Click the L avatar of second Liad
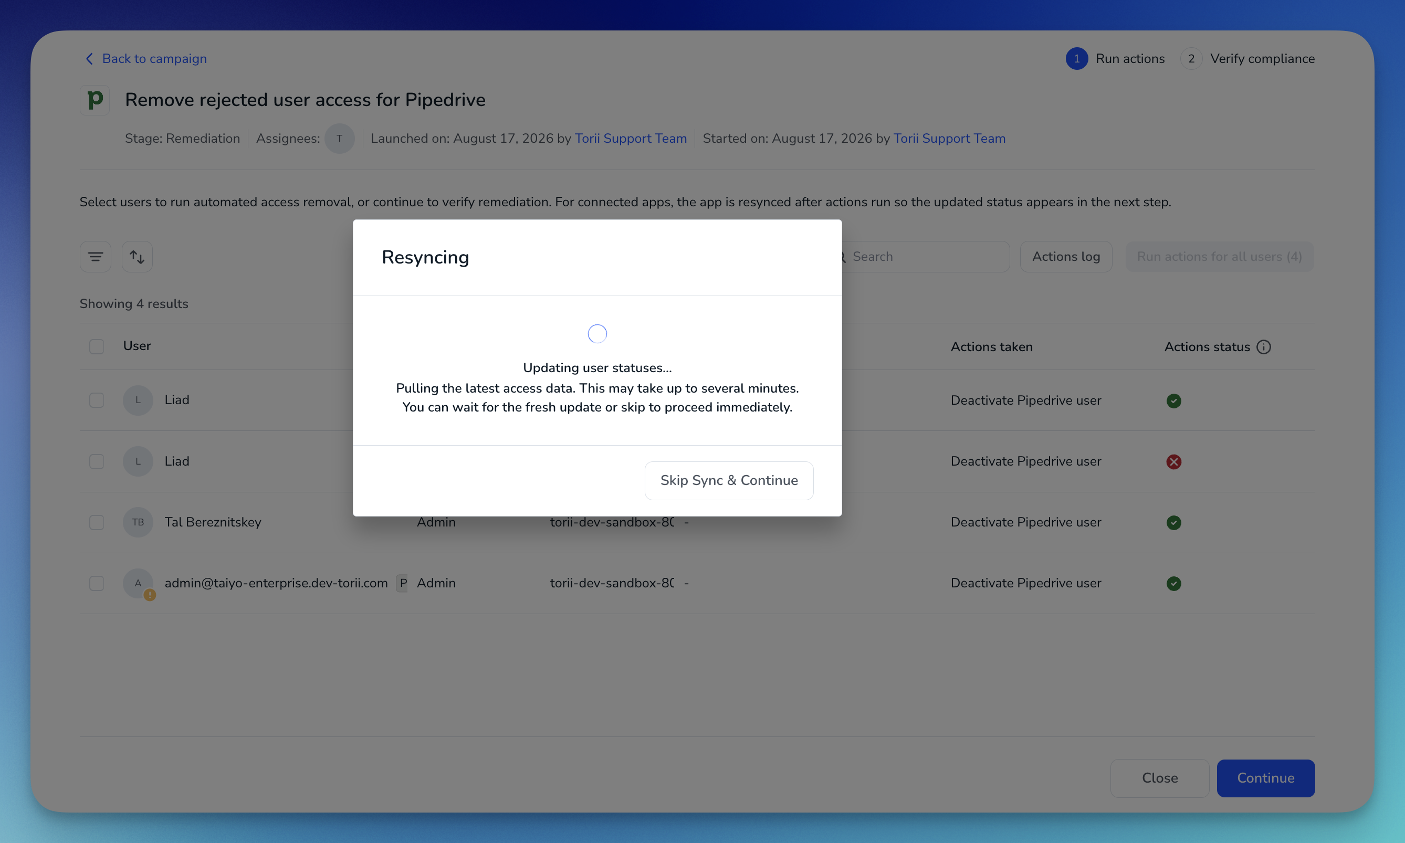Image resolution: width=1405 pixels, height=843 pixels. (x=138, y=461)
